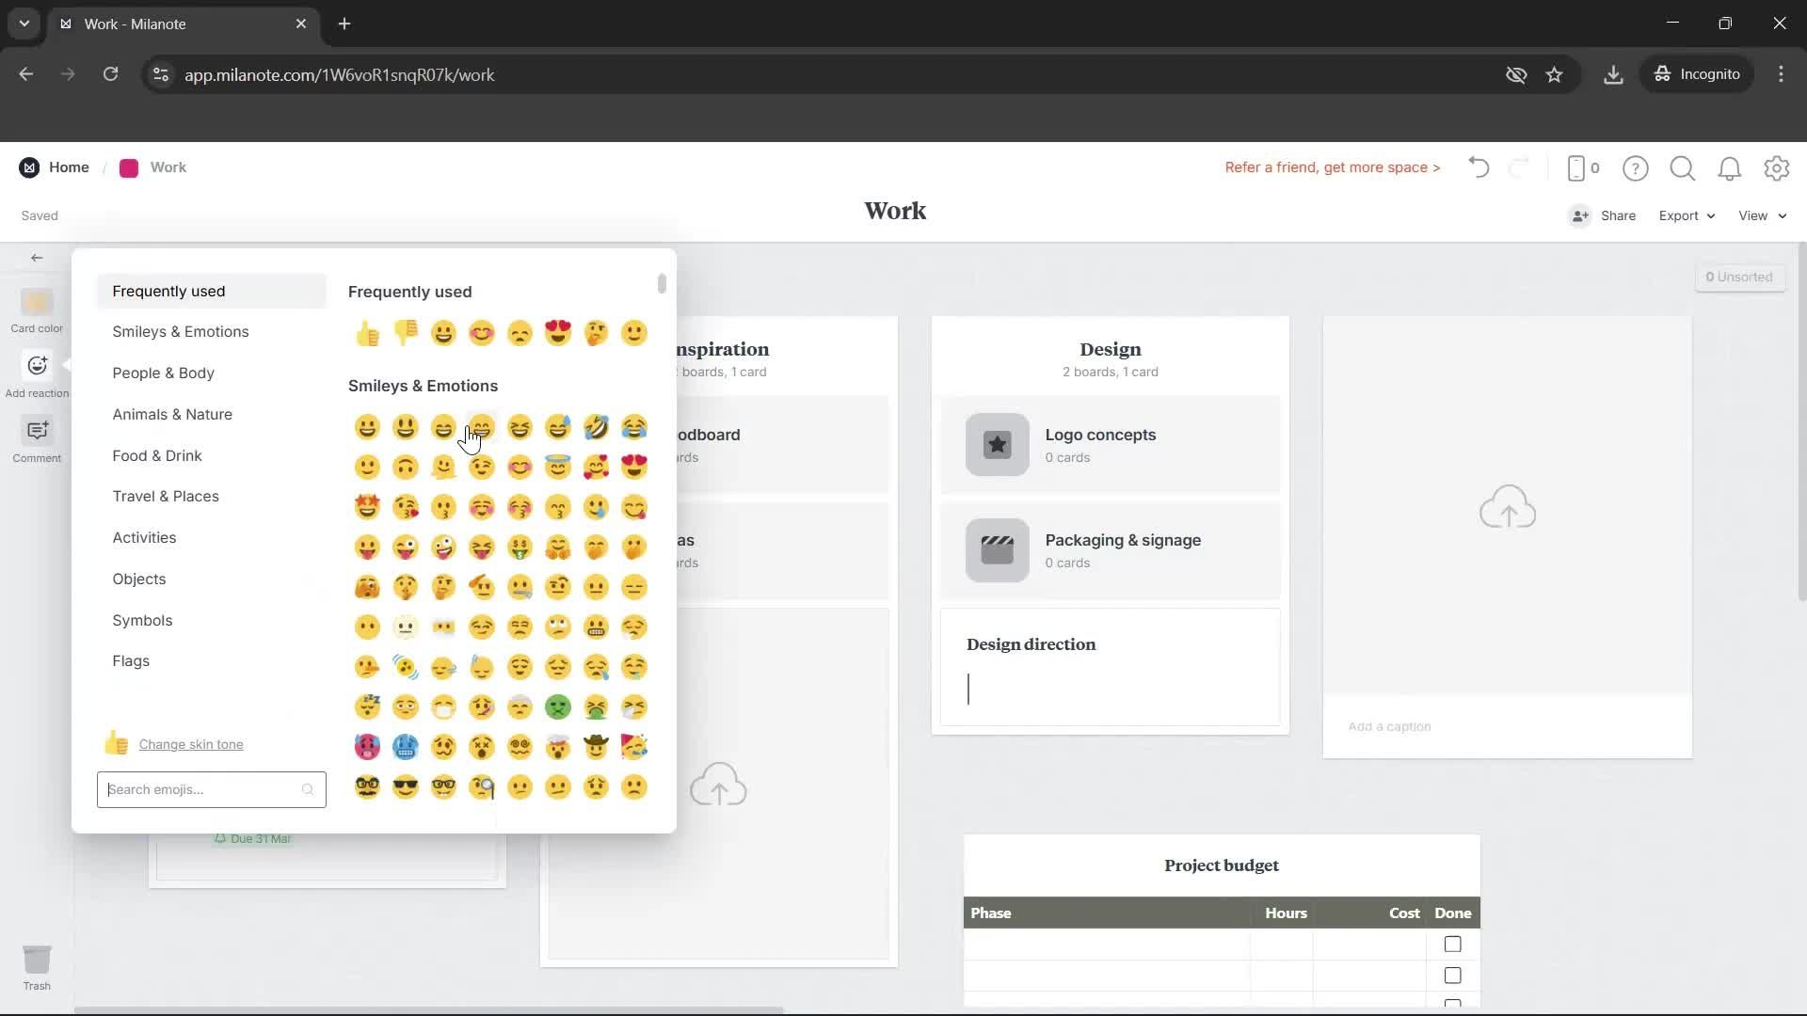The width and height of the screenshot is (1807, 1016).
Task: Click the Share button
Action: (1617, 215)
